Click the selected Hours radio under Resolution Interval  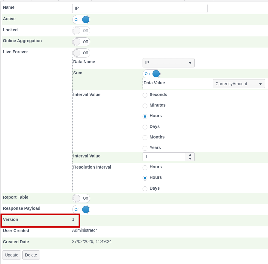(145, 178)
